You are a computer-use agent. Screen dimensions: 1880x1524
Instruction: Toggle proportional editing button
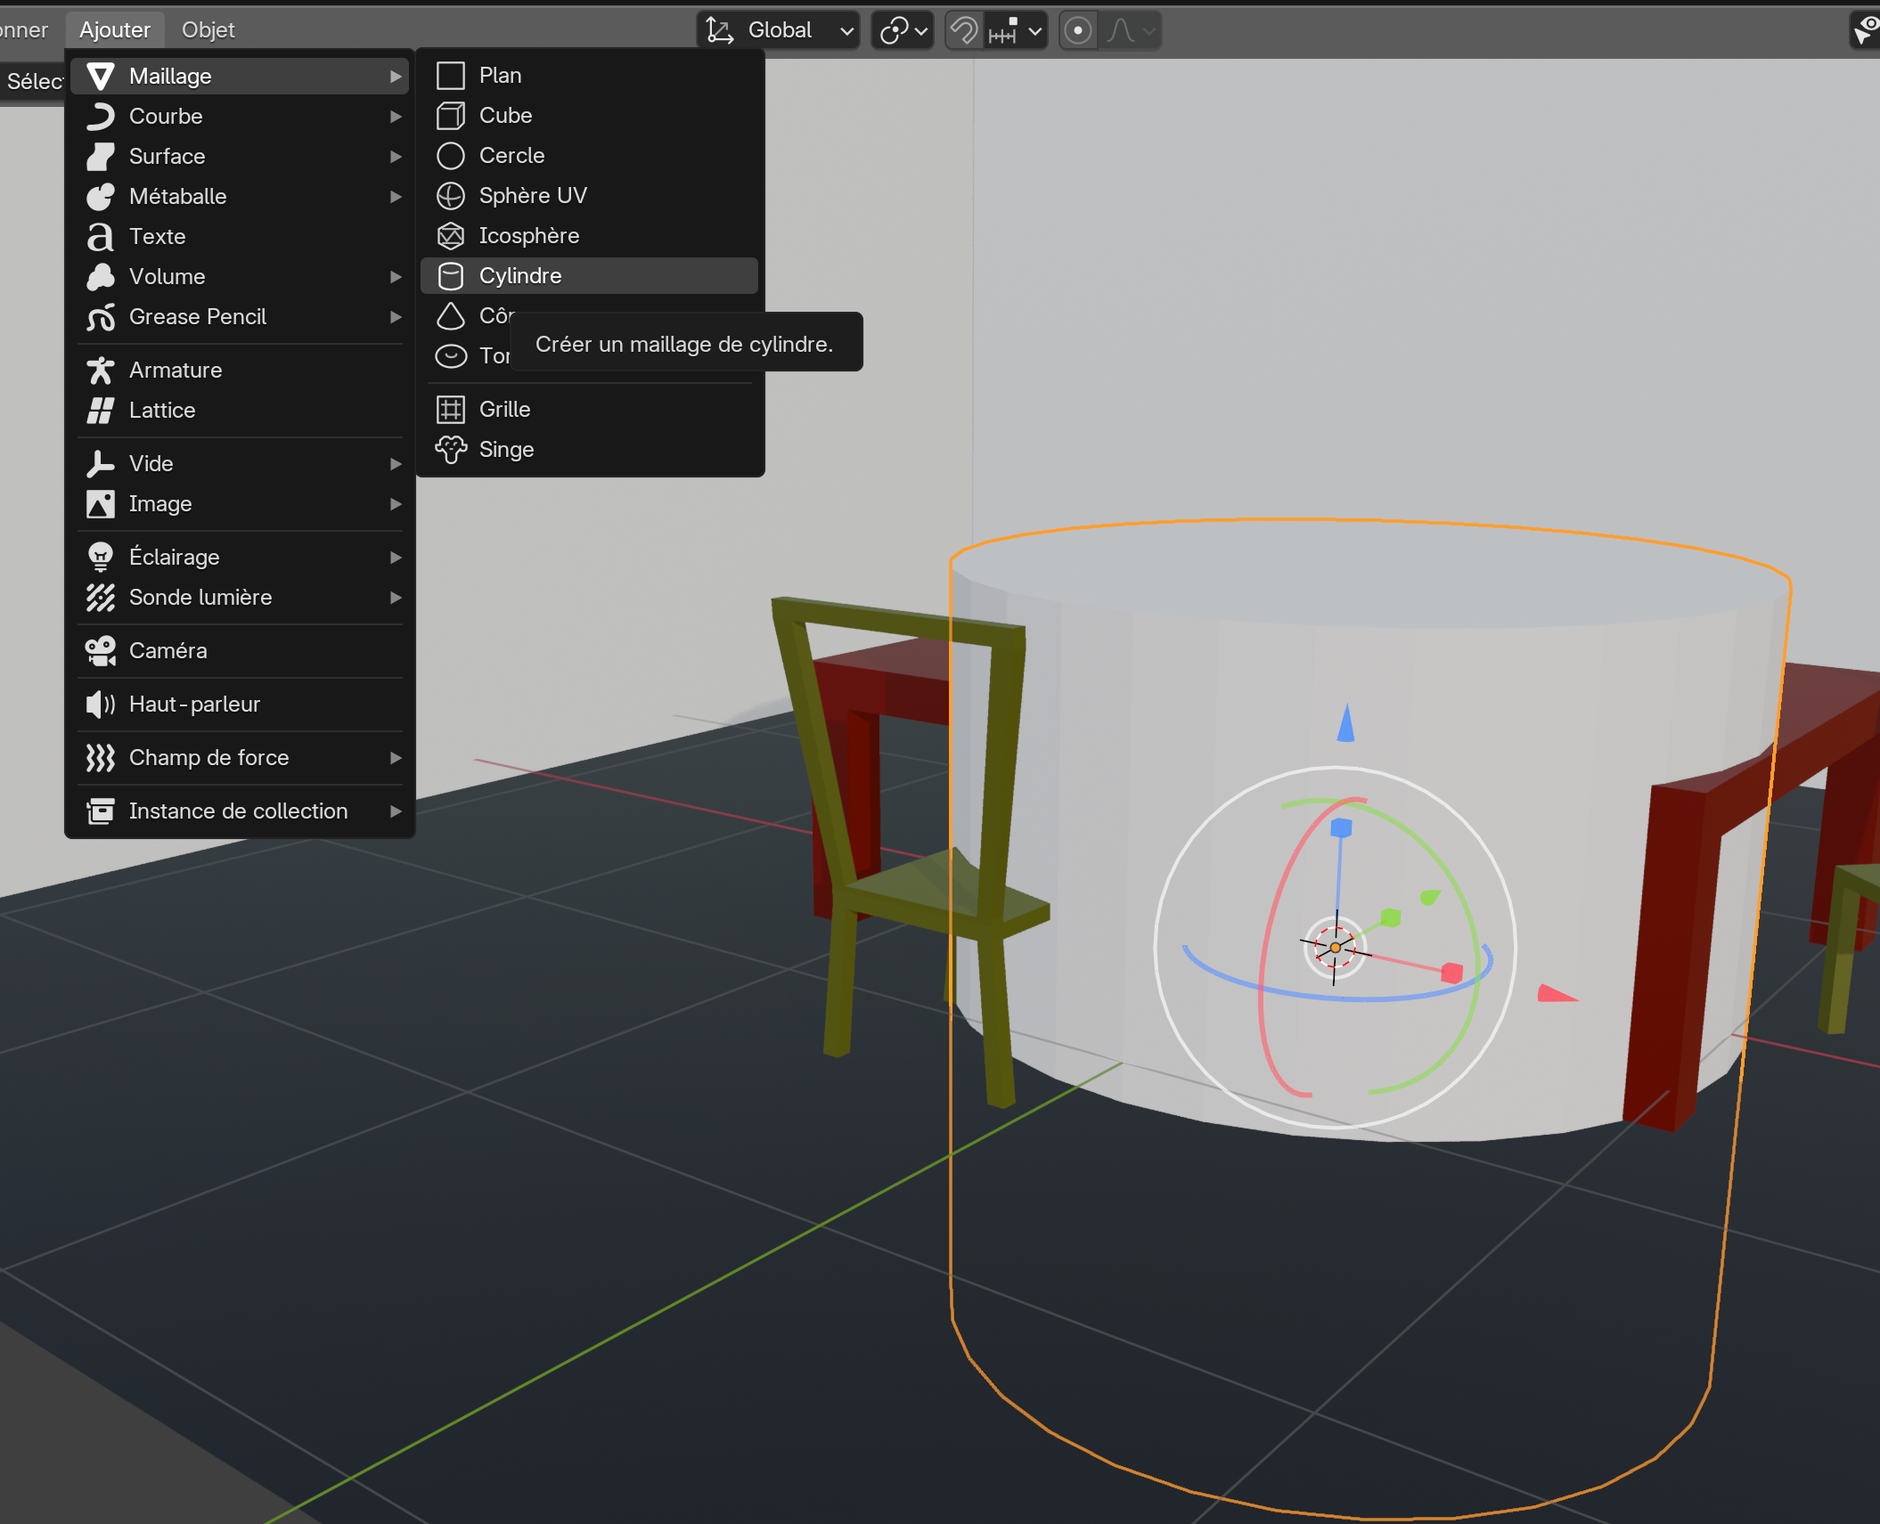point(1078,31)
